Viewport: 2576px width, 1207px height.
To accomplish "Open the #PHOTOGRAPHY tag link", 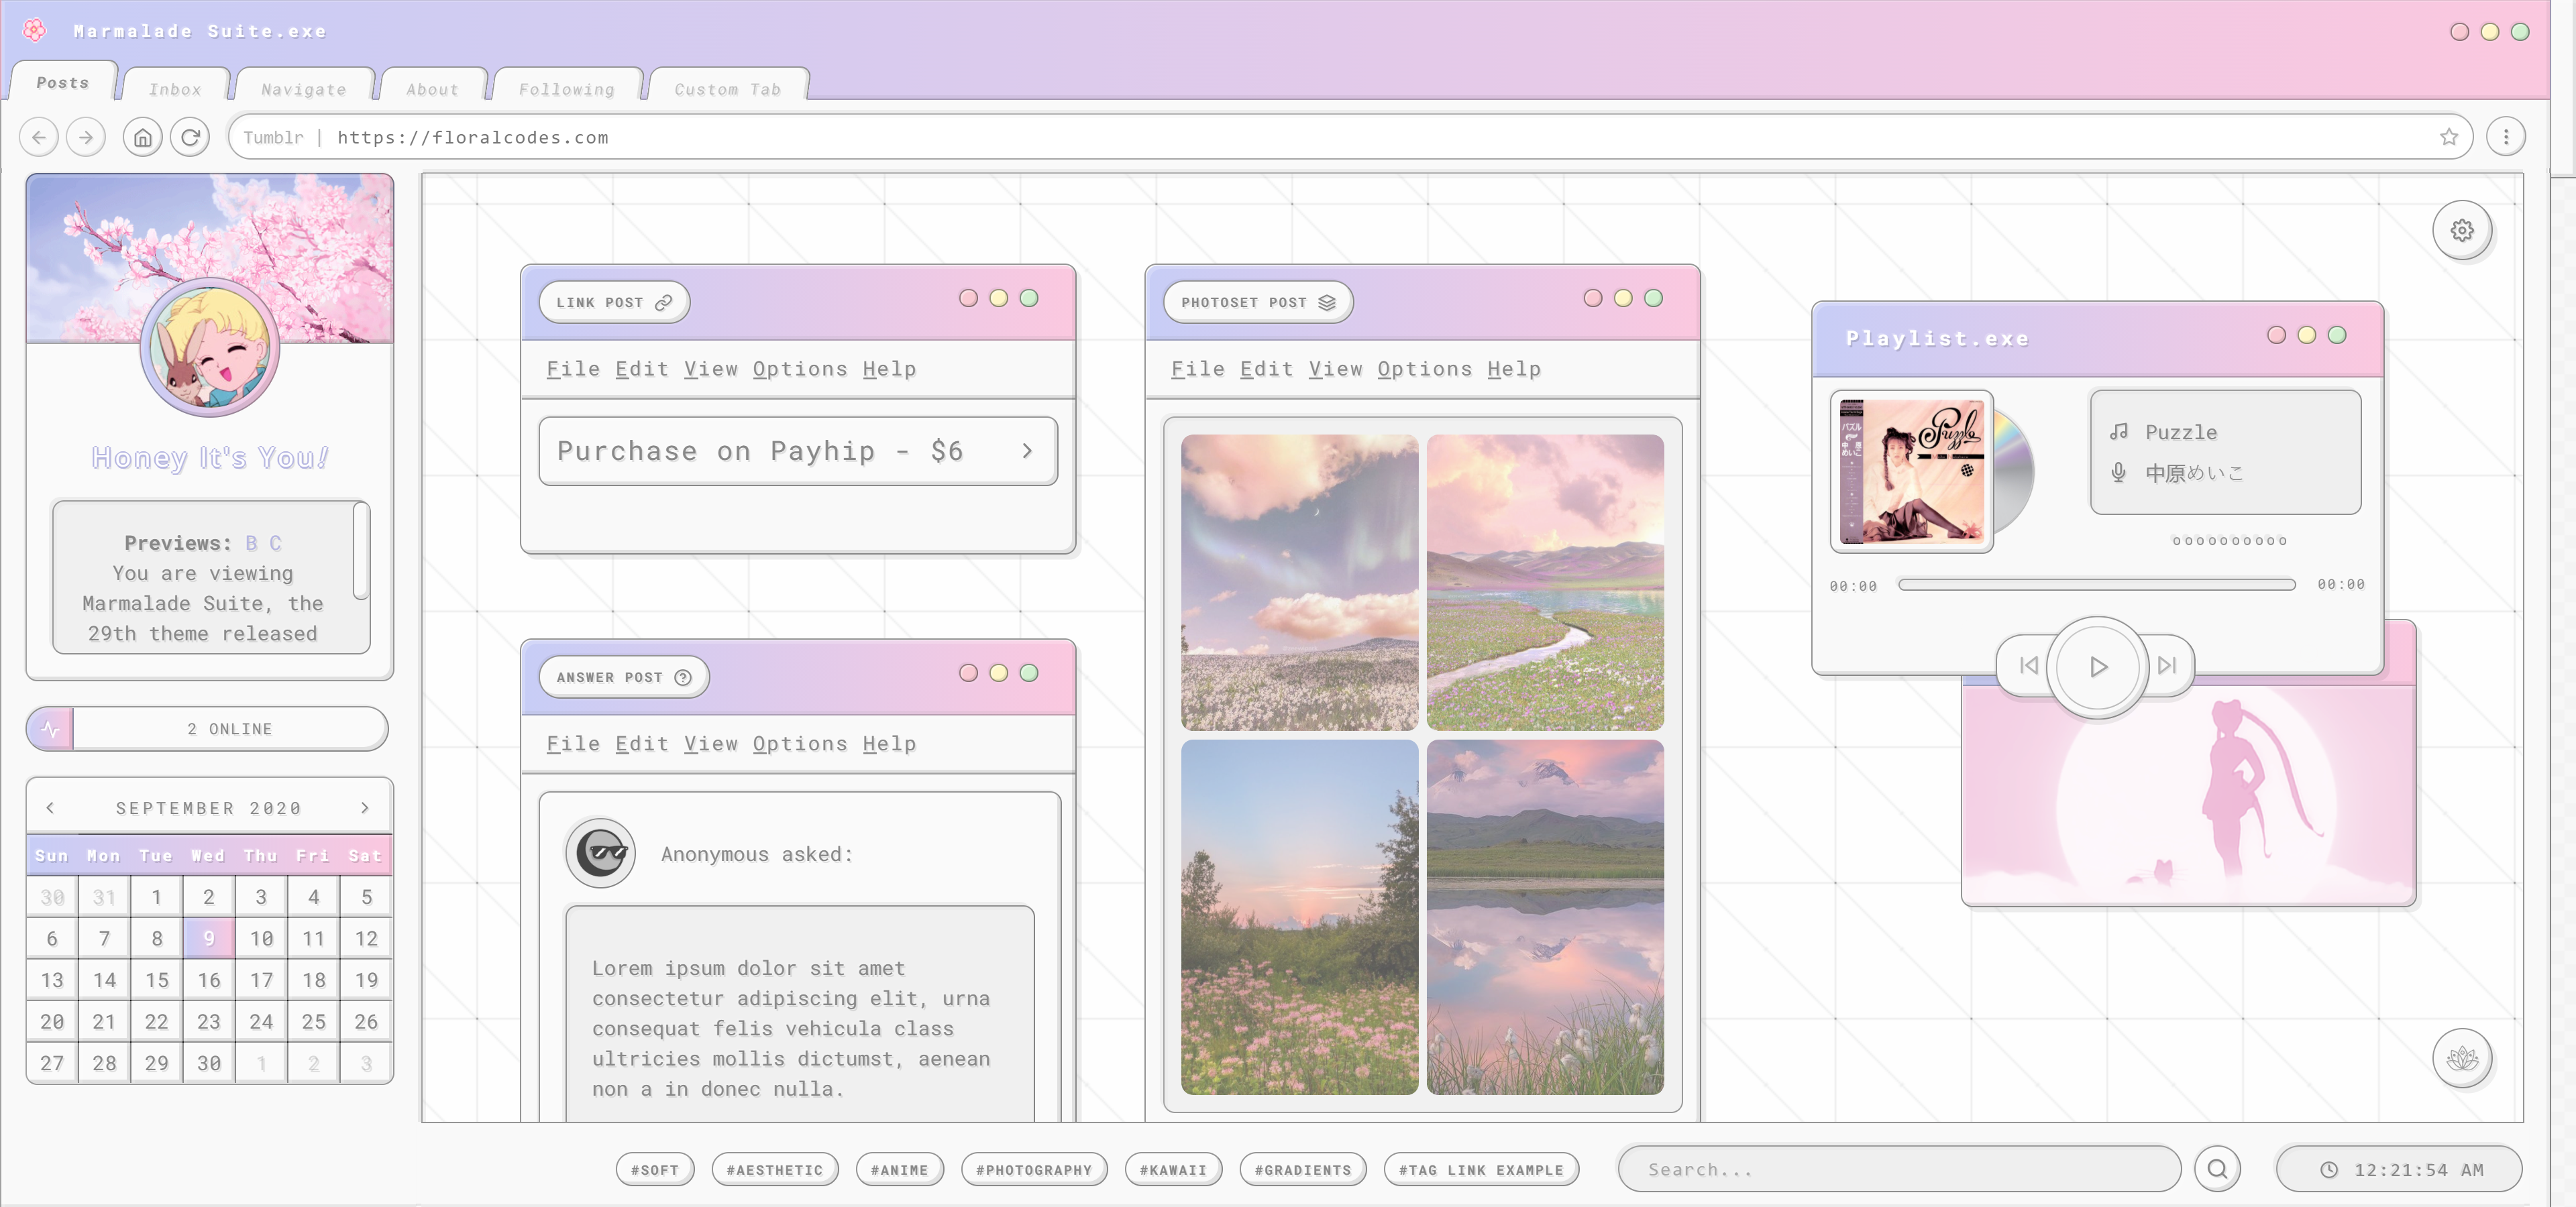I will 1033,1169.
